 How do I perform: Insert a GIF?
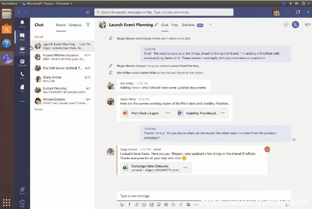pyautogui.click(x=151, y=205)
